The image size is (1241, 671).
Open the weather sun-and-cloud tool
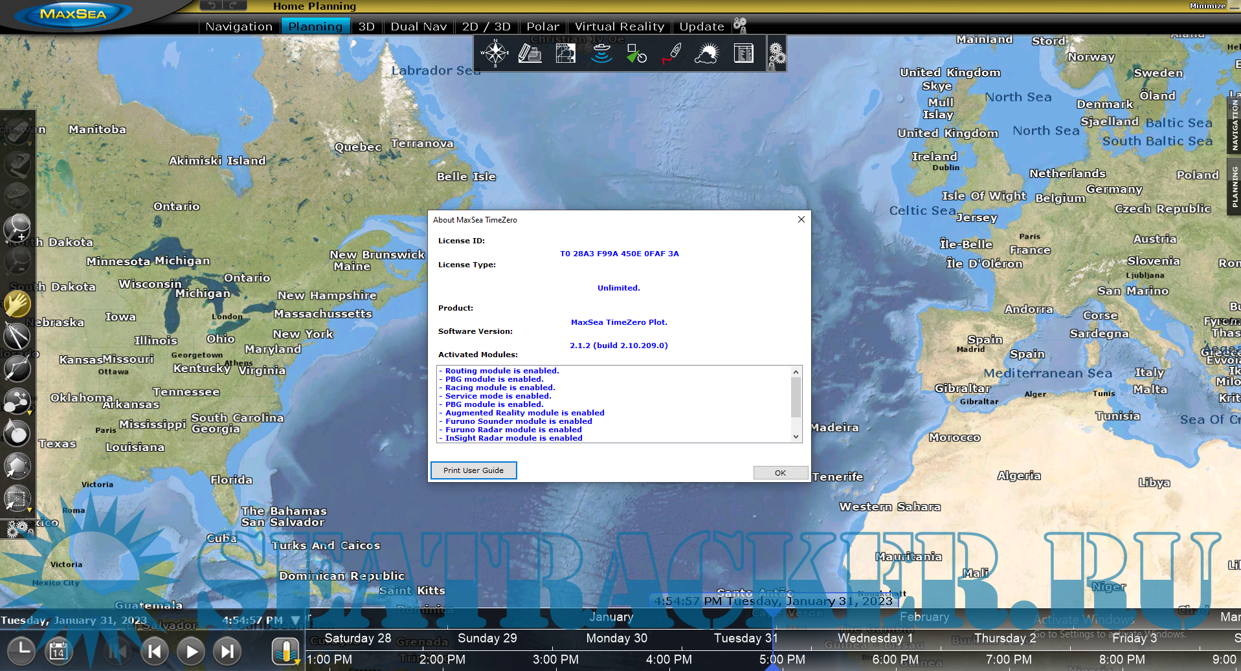(707, 54)
